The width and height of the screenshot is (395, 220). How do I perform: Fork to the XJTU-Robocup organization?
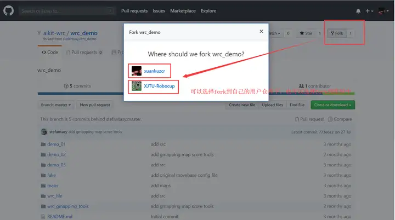159,86
